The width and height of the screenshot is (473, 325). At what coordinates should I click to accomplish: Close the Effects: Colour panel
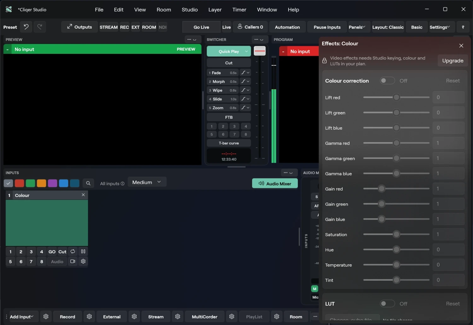click(461, 46)
